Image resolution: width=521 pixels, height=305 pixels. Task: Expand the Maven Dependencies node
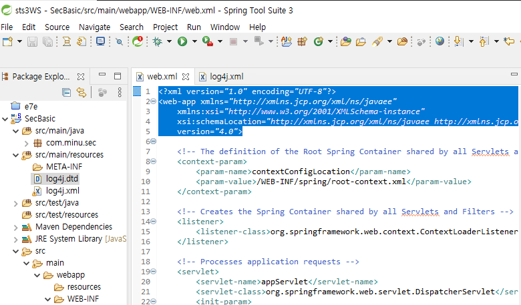15,228
